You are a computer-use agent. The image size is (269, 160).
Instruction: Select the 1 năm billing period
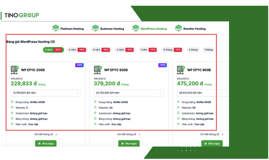pos(148,50)
